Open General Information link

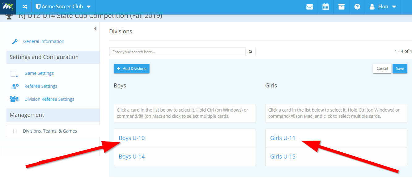(44, 41)
